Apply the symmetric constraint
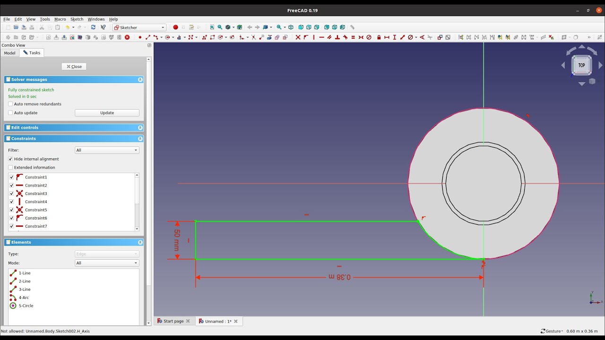The image size is (605, 340). tap(361, 37)
